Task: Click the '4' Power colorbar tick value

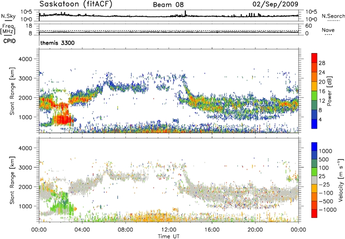Action: pos(320,120)
